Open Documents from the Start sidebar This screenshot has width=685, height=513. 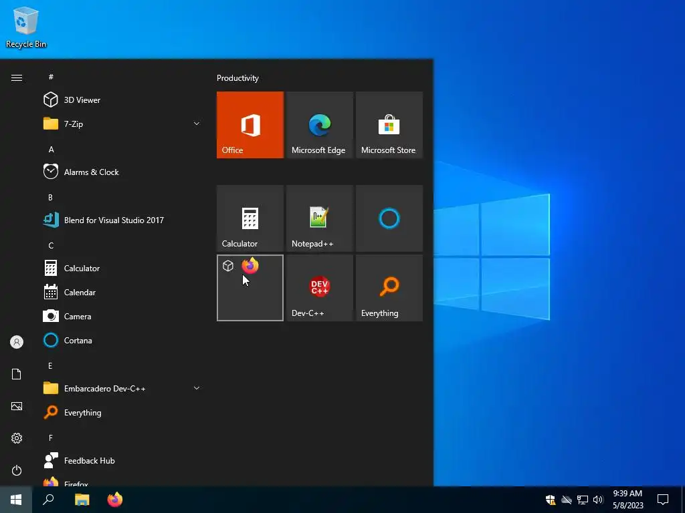point(17,374)
